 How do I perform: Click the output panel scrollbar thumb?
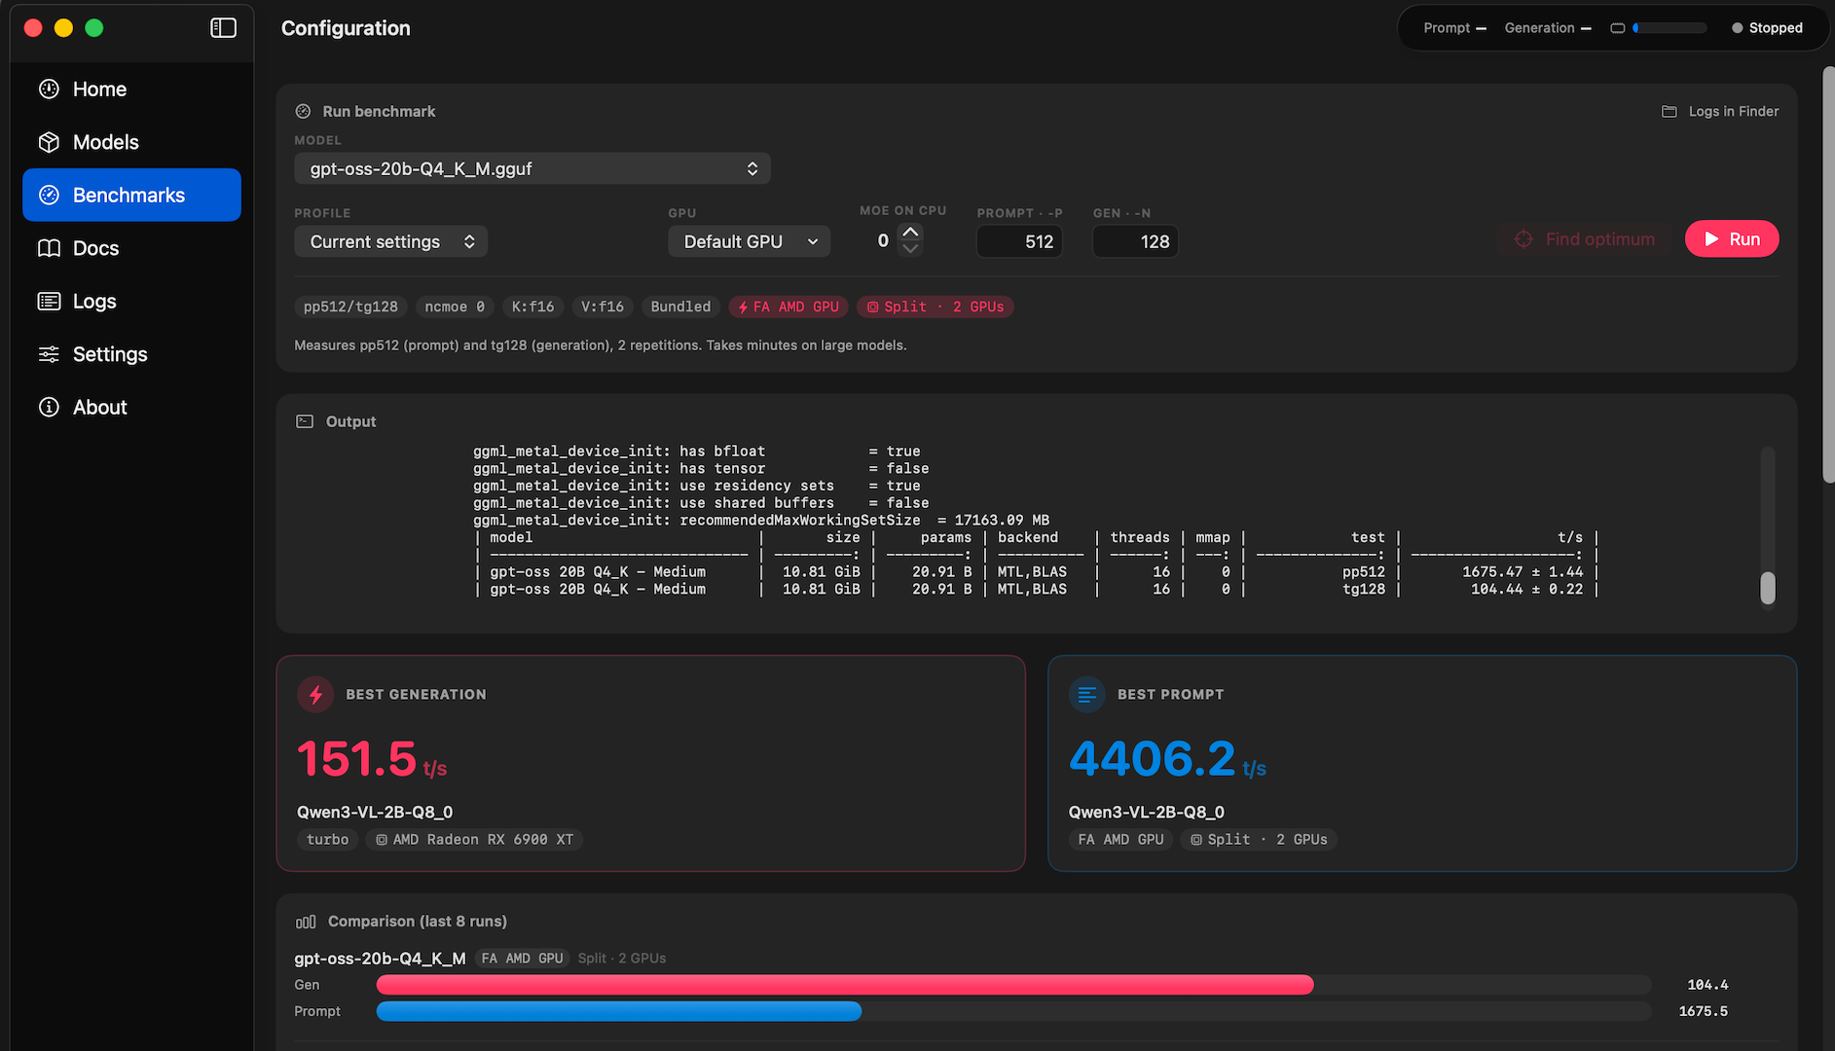tap(1768, 588)
